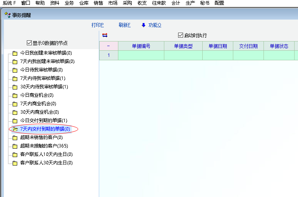Screen dimensions: 298x197
Task: Click the 刷新E button
Action: click(x=124, y=25)
